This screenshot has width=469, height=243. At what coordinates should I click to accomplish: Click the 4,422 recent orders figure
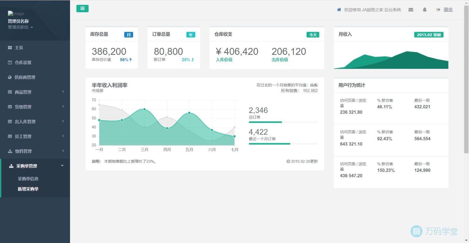tap(258, 132)
